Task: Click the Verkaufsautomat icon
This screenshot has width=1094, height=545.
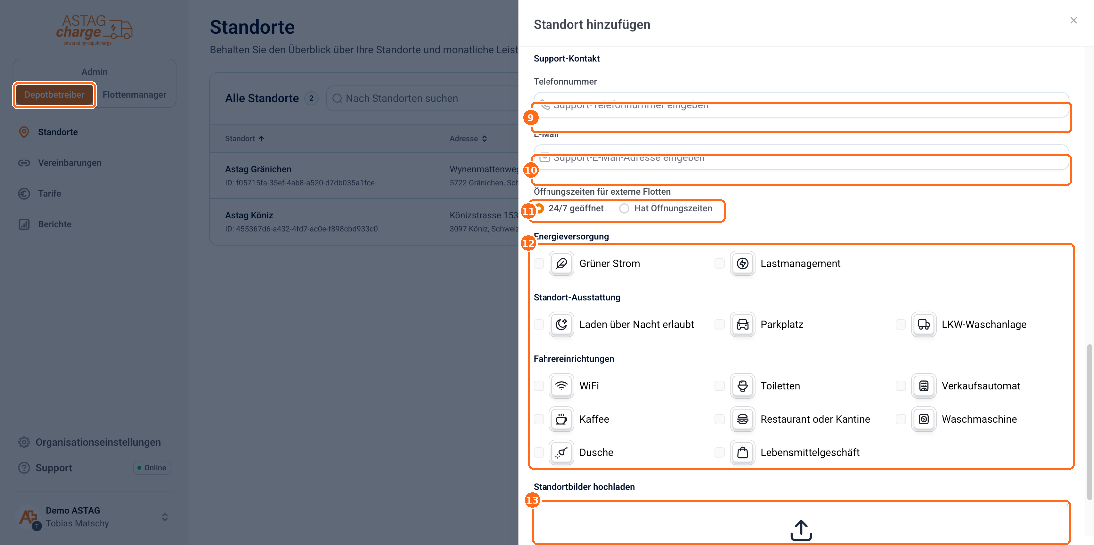Action: click(924, 386)
